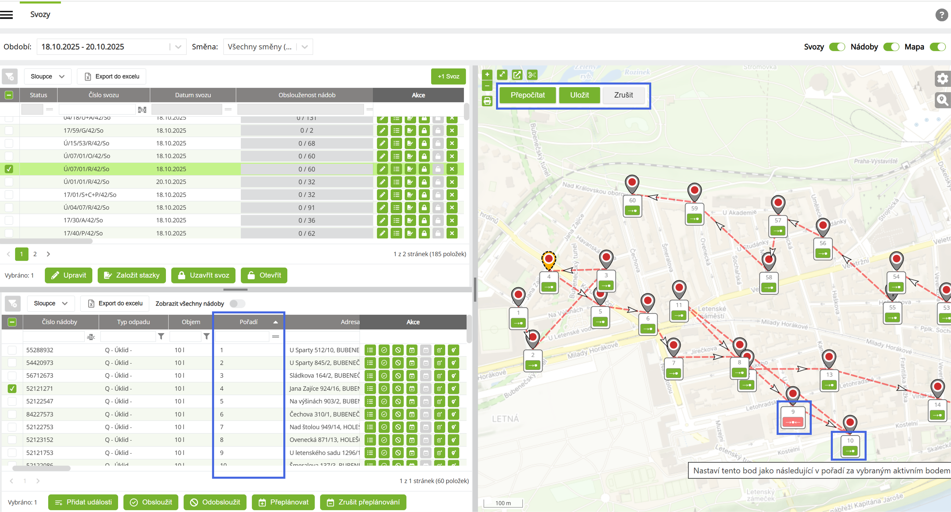
Task: Click delete icon for route Ú/07/01/R/42/So
Action: click(452, 169)
